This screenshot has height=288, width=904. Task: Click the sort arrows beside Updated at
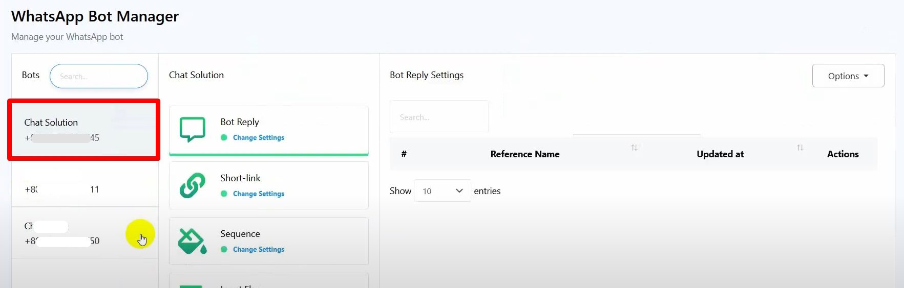pyautogui.click(x=800, y=148)
